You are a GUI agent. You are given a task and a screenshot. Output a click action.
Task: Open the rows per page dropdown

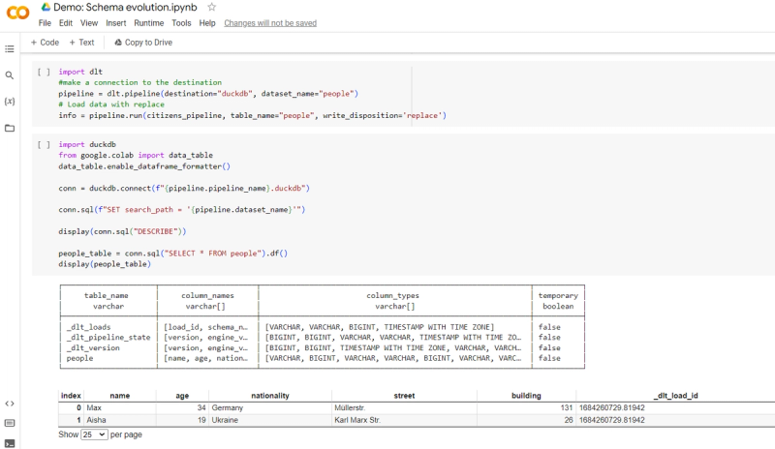pyautogui.click(x=94, y=434)
